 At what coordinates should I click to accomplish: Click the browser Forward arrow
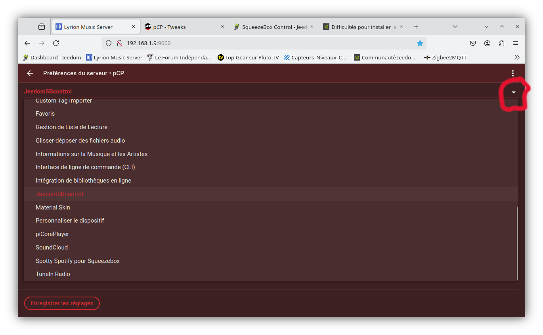tap(42, 43)
